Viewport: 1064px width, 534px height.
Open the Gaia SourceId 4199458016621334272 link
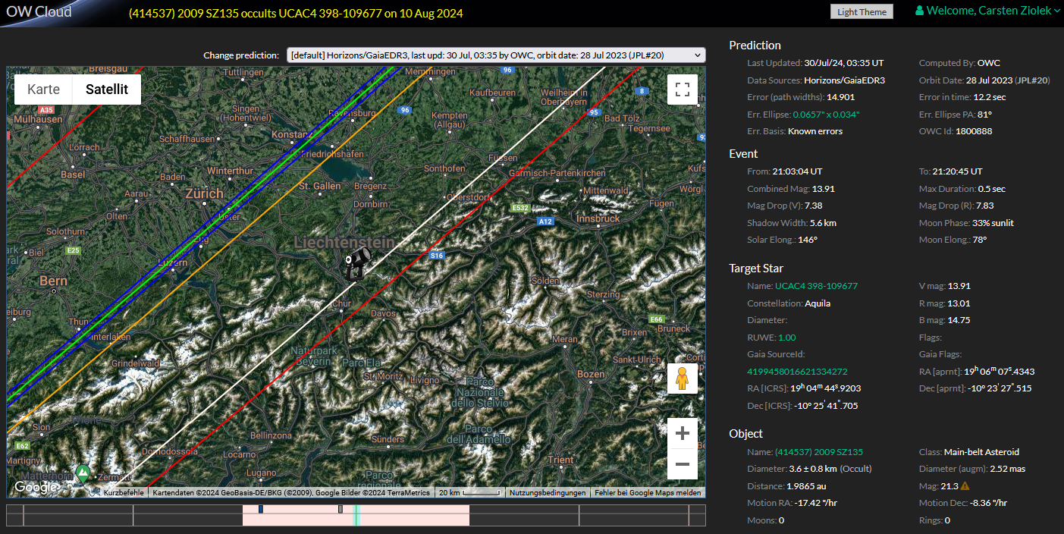click(797, 372)
